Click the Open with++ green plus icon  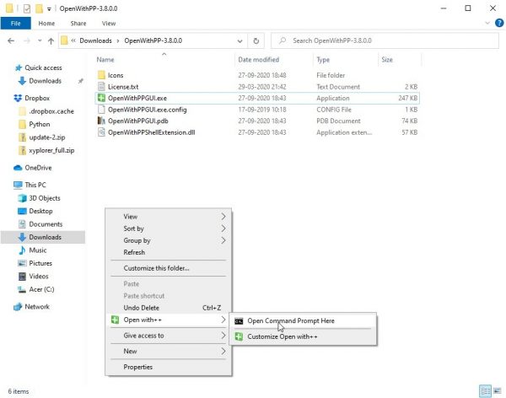click(115, 320)
